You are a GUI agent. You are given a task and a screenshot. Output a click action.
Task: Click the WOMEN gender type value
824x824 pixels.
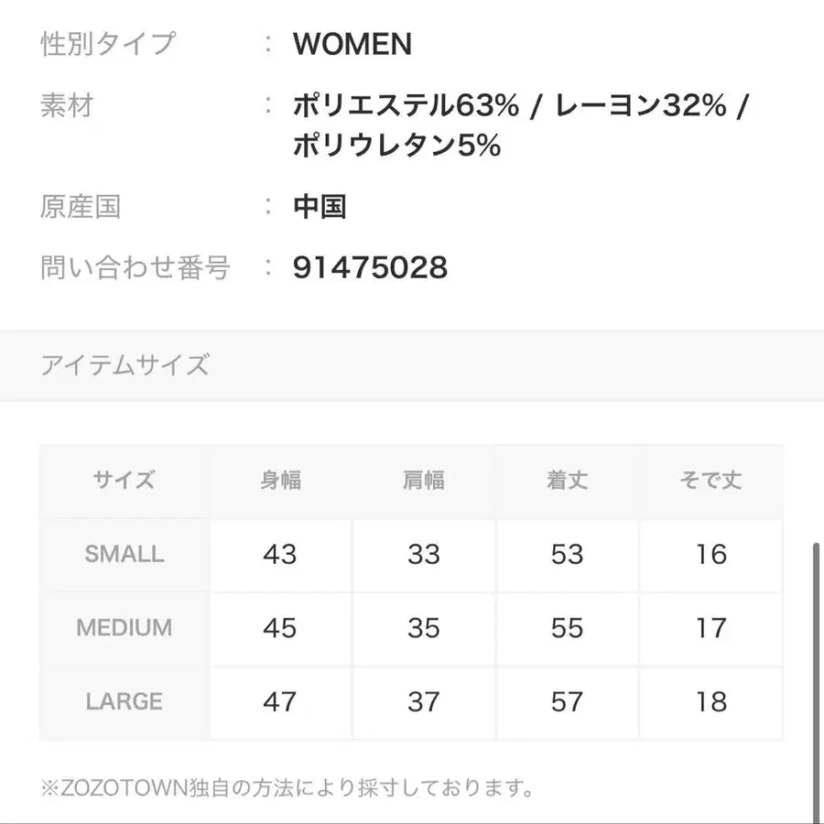pyautogui.click(x=352, y=44)
